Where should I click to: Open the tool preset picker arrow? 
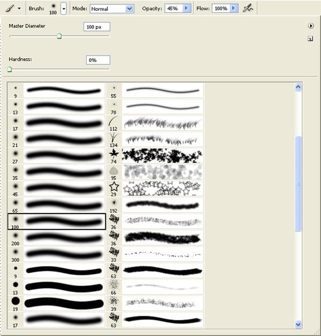pos(19,9)
